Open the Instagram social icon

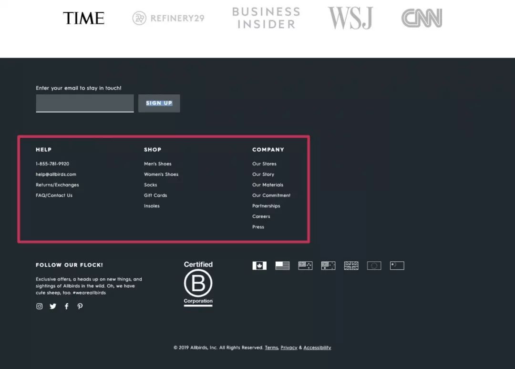pyautogui.click(x=39, y=306)
